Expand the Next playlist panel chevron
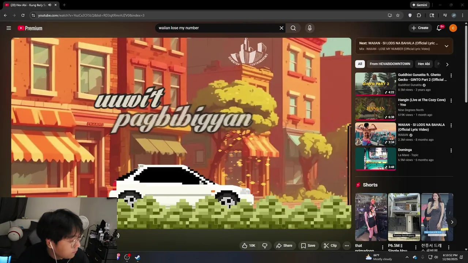Image resolution: width=468 pixels, height=263 pixels. (446, 46)
